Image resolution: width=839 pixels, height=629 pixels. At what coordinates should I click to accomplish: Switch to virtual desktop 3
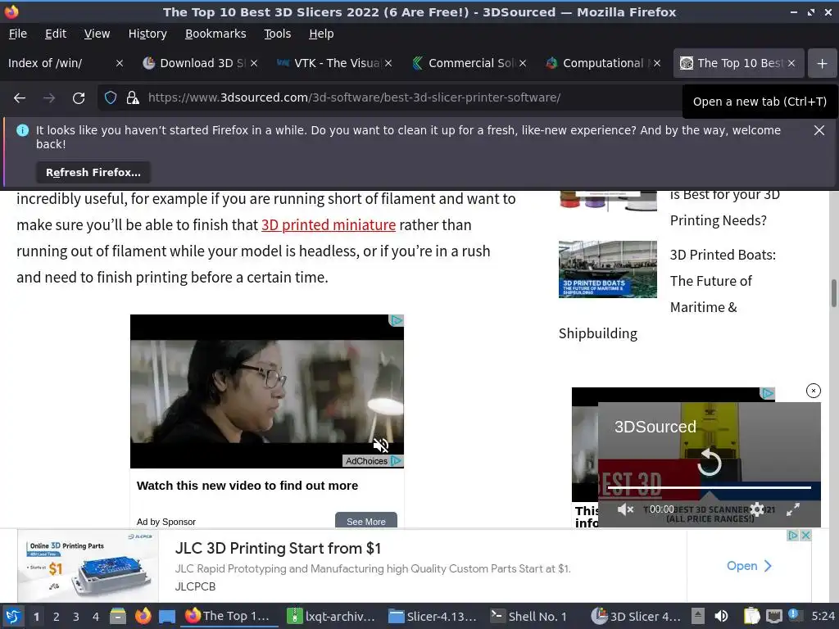pyautogui.click(x=76, y=617)
